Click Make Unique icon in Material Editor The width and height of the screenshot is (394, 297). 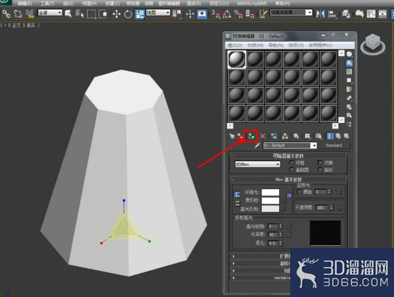[x=285, y=136]
